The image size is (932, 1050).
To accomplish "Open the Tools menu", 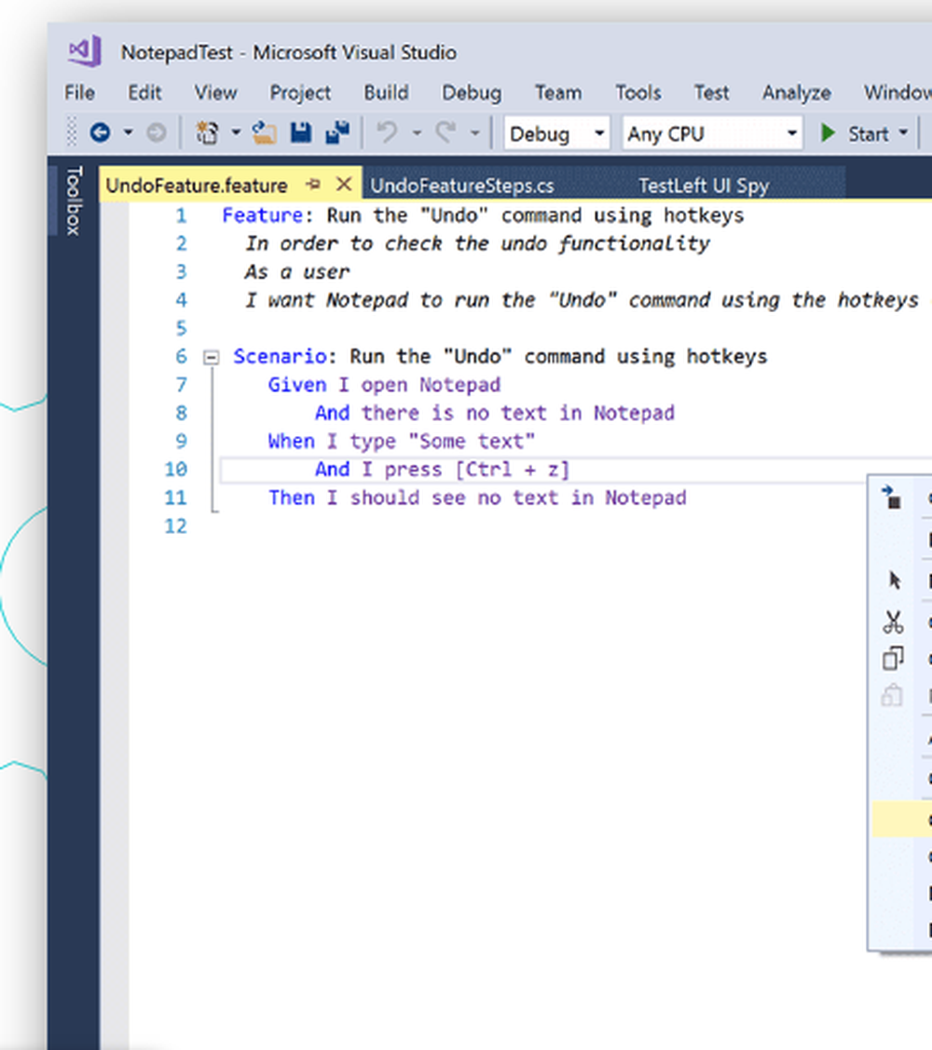I will tap(637, 92).
